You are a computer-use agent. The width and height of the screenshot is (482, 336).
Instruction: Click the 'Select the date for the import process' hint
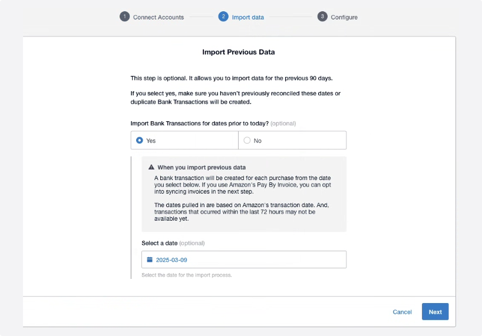coord(187,275)
